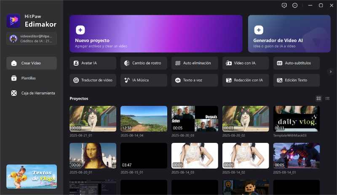Launch the Redacción con IA tool
The image size is (337, 195).
tap(246, 80)
